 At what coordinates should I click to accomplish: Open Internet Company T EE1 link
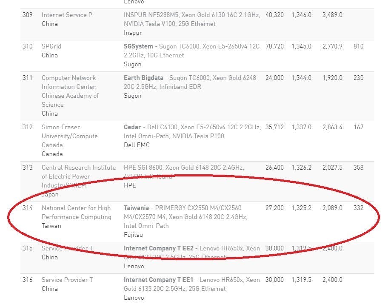[x=158, y=280]
